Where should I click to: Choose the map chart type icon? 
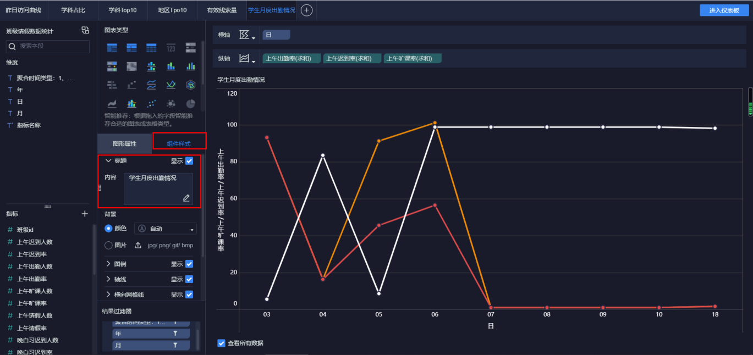click(131, 66)
